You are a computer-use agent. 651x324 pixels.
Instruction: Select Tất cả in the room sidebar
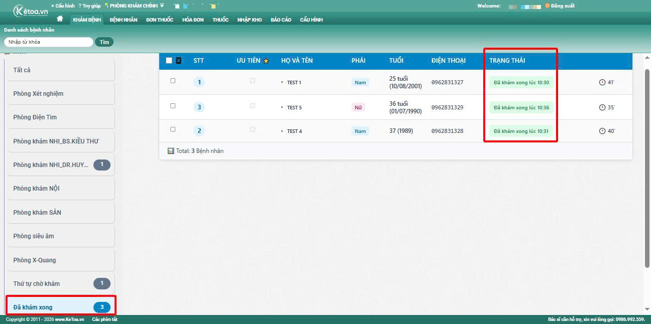tap(61, 70)
